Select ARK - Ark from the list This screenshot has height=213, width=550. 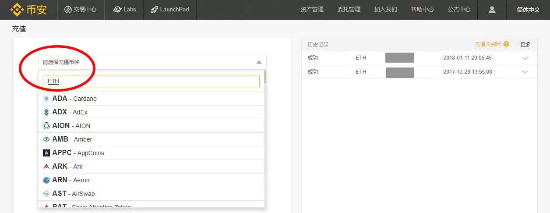[151, 167]
